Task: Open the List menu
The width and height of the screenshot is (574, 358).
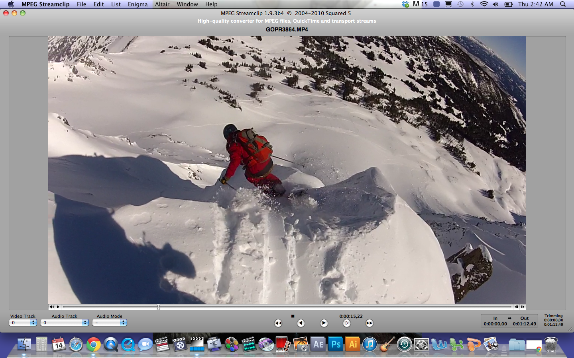Action: (x=116, y=4)
